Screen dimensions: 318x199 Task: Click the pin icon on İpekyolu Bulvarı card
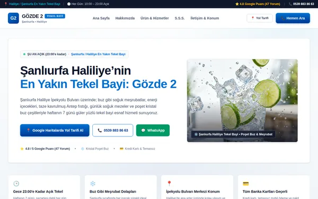click(169, 184)
